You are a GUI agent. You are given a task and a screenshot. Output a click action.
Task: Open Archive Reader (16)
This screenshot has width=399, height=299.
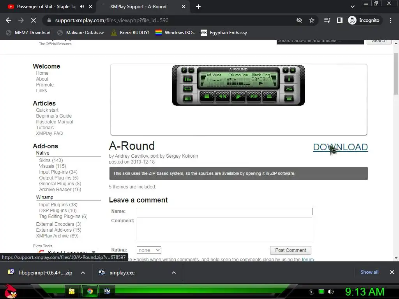pos(60,190)
